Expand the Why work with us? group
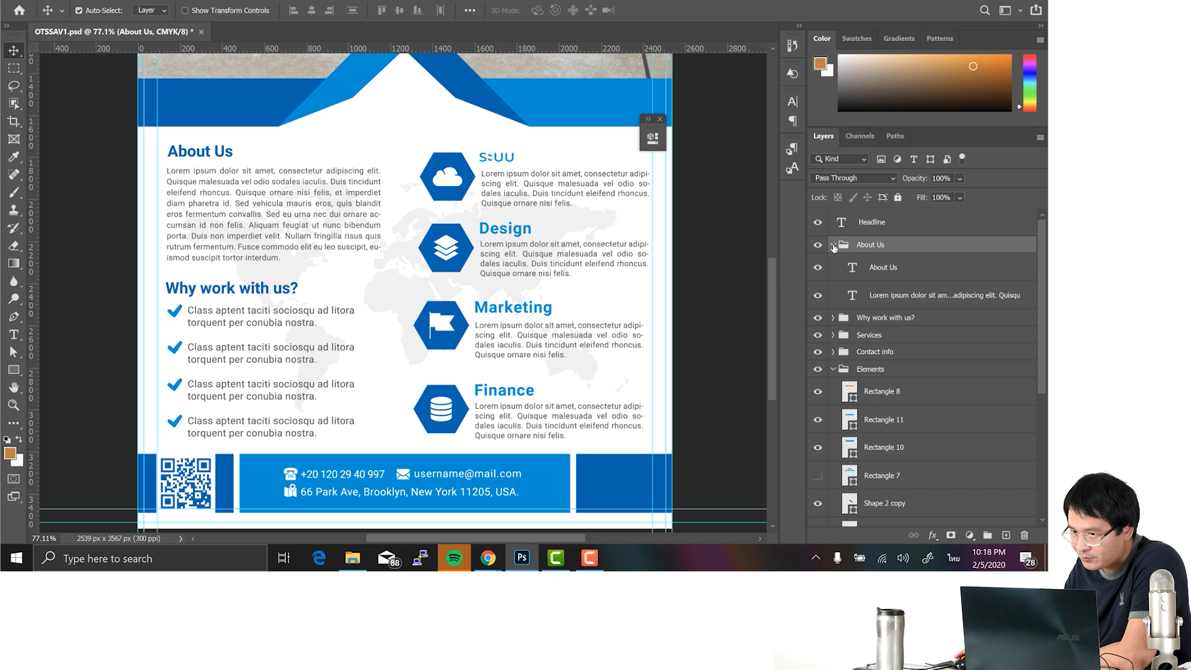Image resolution: width=1191 pixels, height=670 pixels. 833,318
